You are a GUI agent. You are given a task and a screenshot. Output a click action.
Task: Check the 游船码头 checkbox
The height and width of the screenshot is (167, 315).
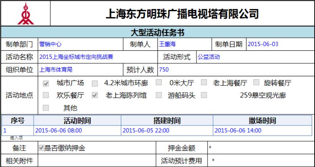click(x=159, y=95)
